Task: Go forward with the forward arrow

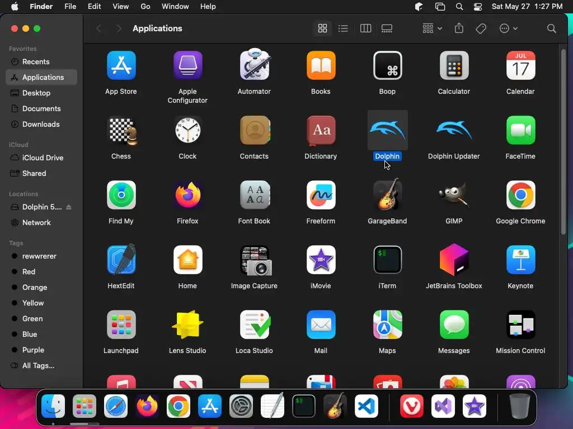Action: tap(119, 28)
